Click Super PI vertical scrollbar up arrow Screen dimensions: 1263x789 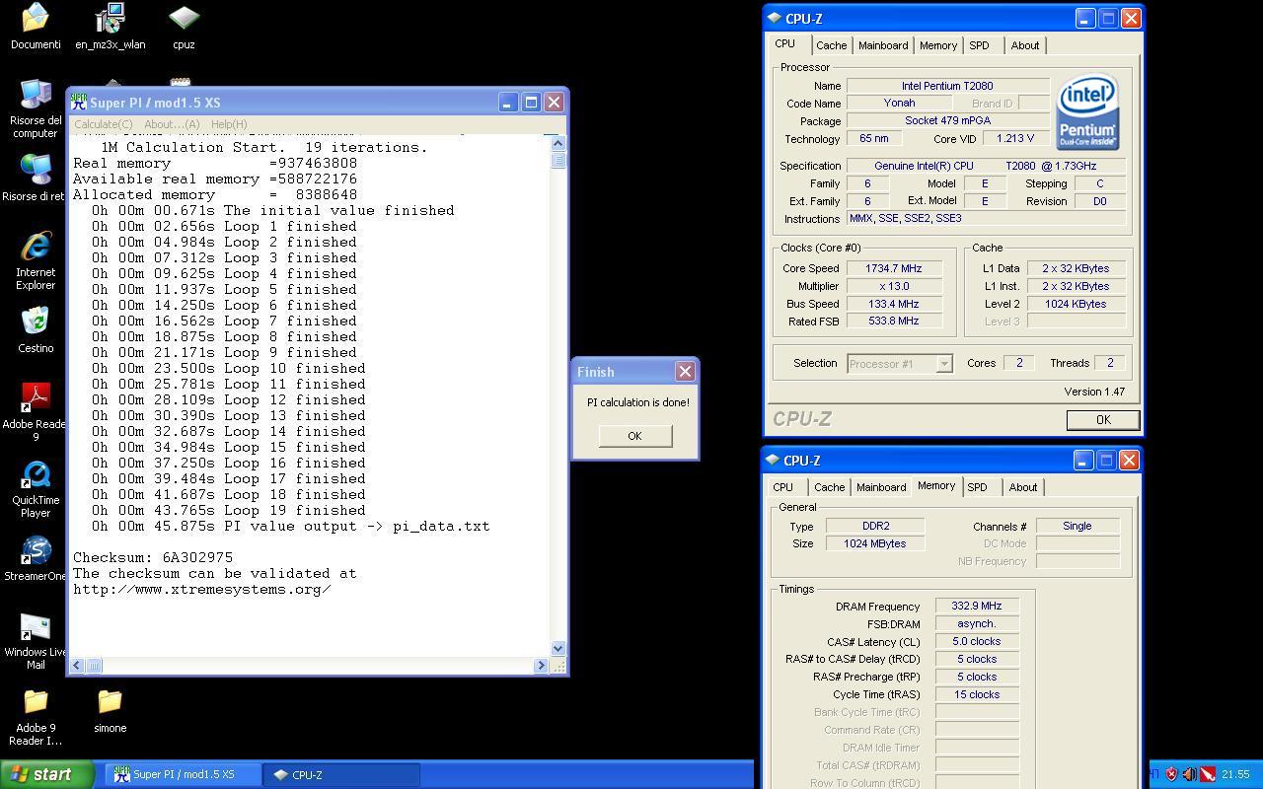[558, 143]
